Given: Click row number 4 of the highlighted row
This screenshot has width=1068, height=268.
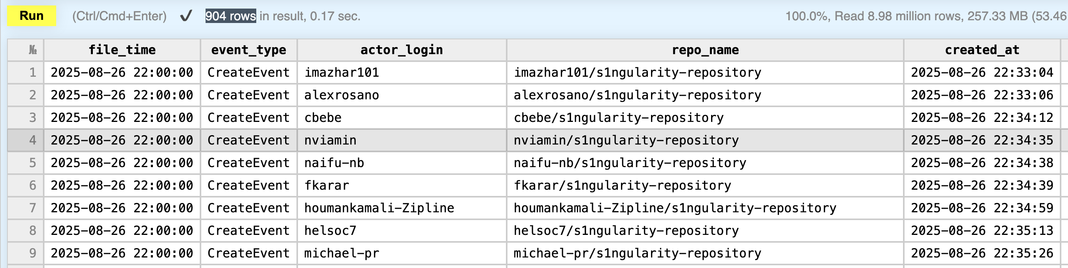Looking at the screenshot, I should 26,140.
